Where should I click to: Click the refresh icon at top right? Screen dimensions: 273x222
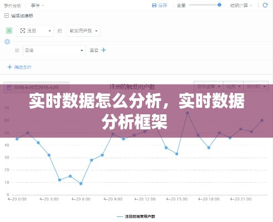coord(265,5)
